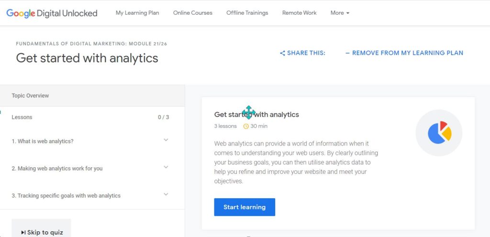Click the skip icon on Skip to quiz
This screenshot has height=237, width=490.
click(x=23, y=233)
